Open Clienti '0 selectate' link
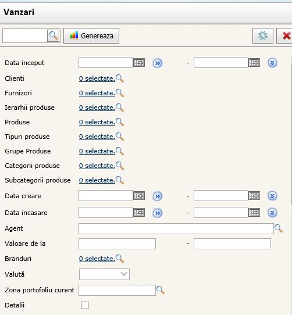 pyautogui.click(x=97, y=78)
